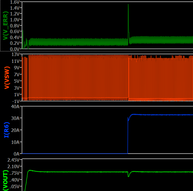Viewport: 193px width, 191px height.
Task: Click the 0.0V tick on V_ERR axis
Action: 15,49
